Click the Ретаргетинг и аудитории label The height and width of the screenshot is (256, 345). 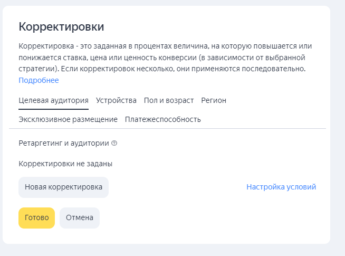coord(64,143)
